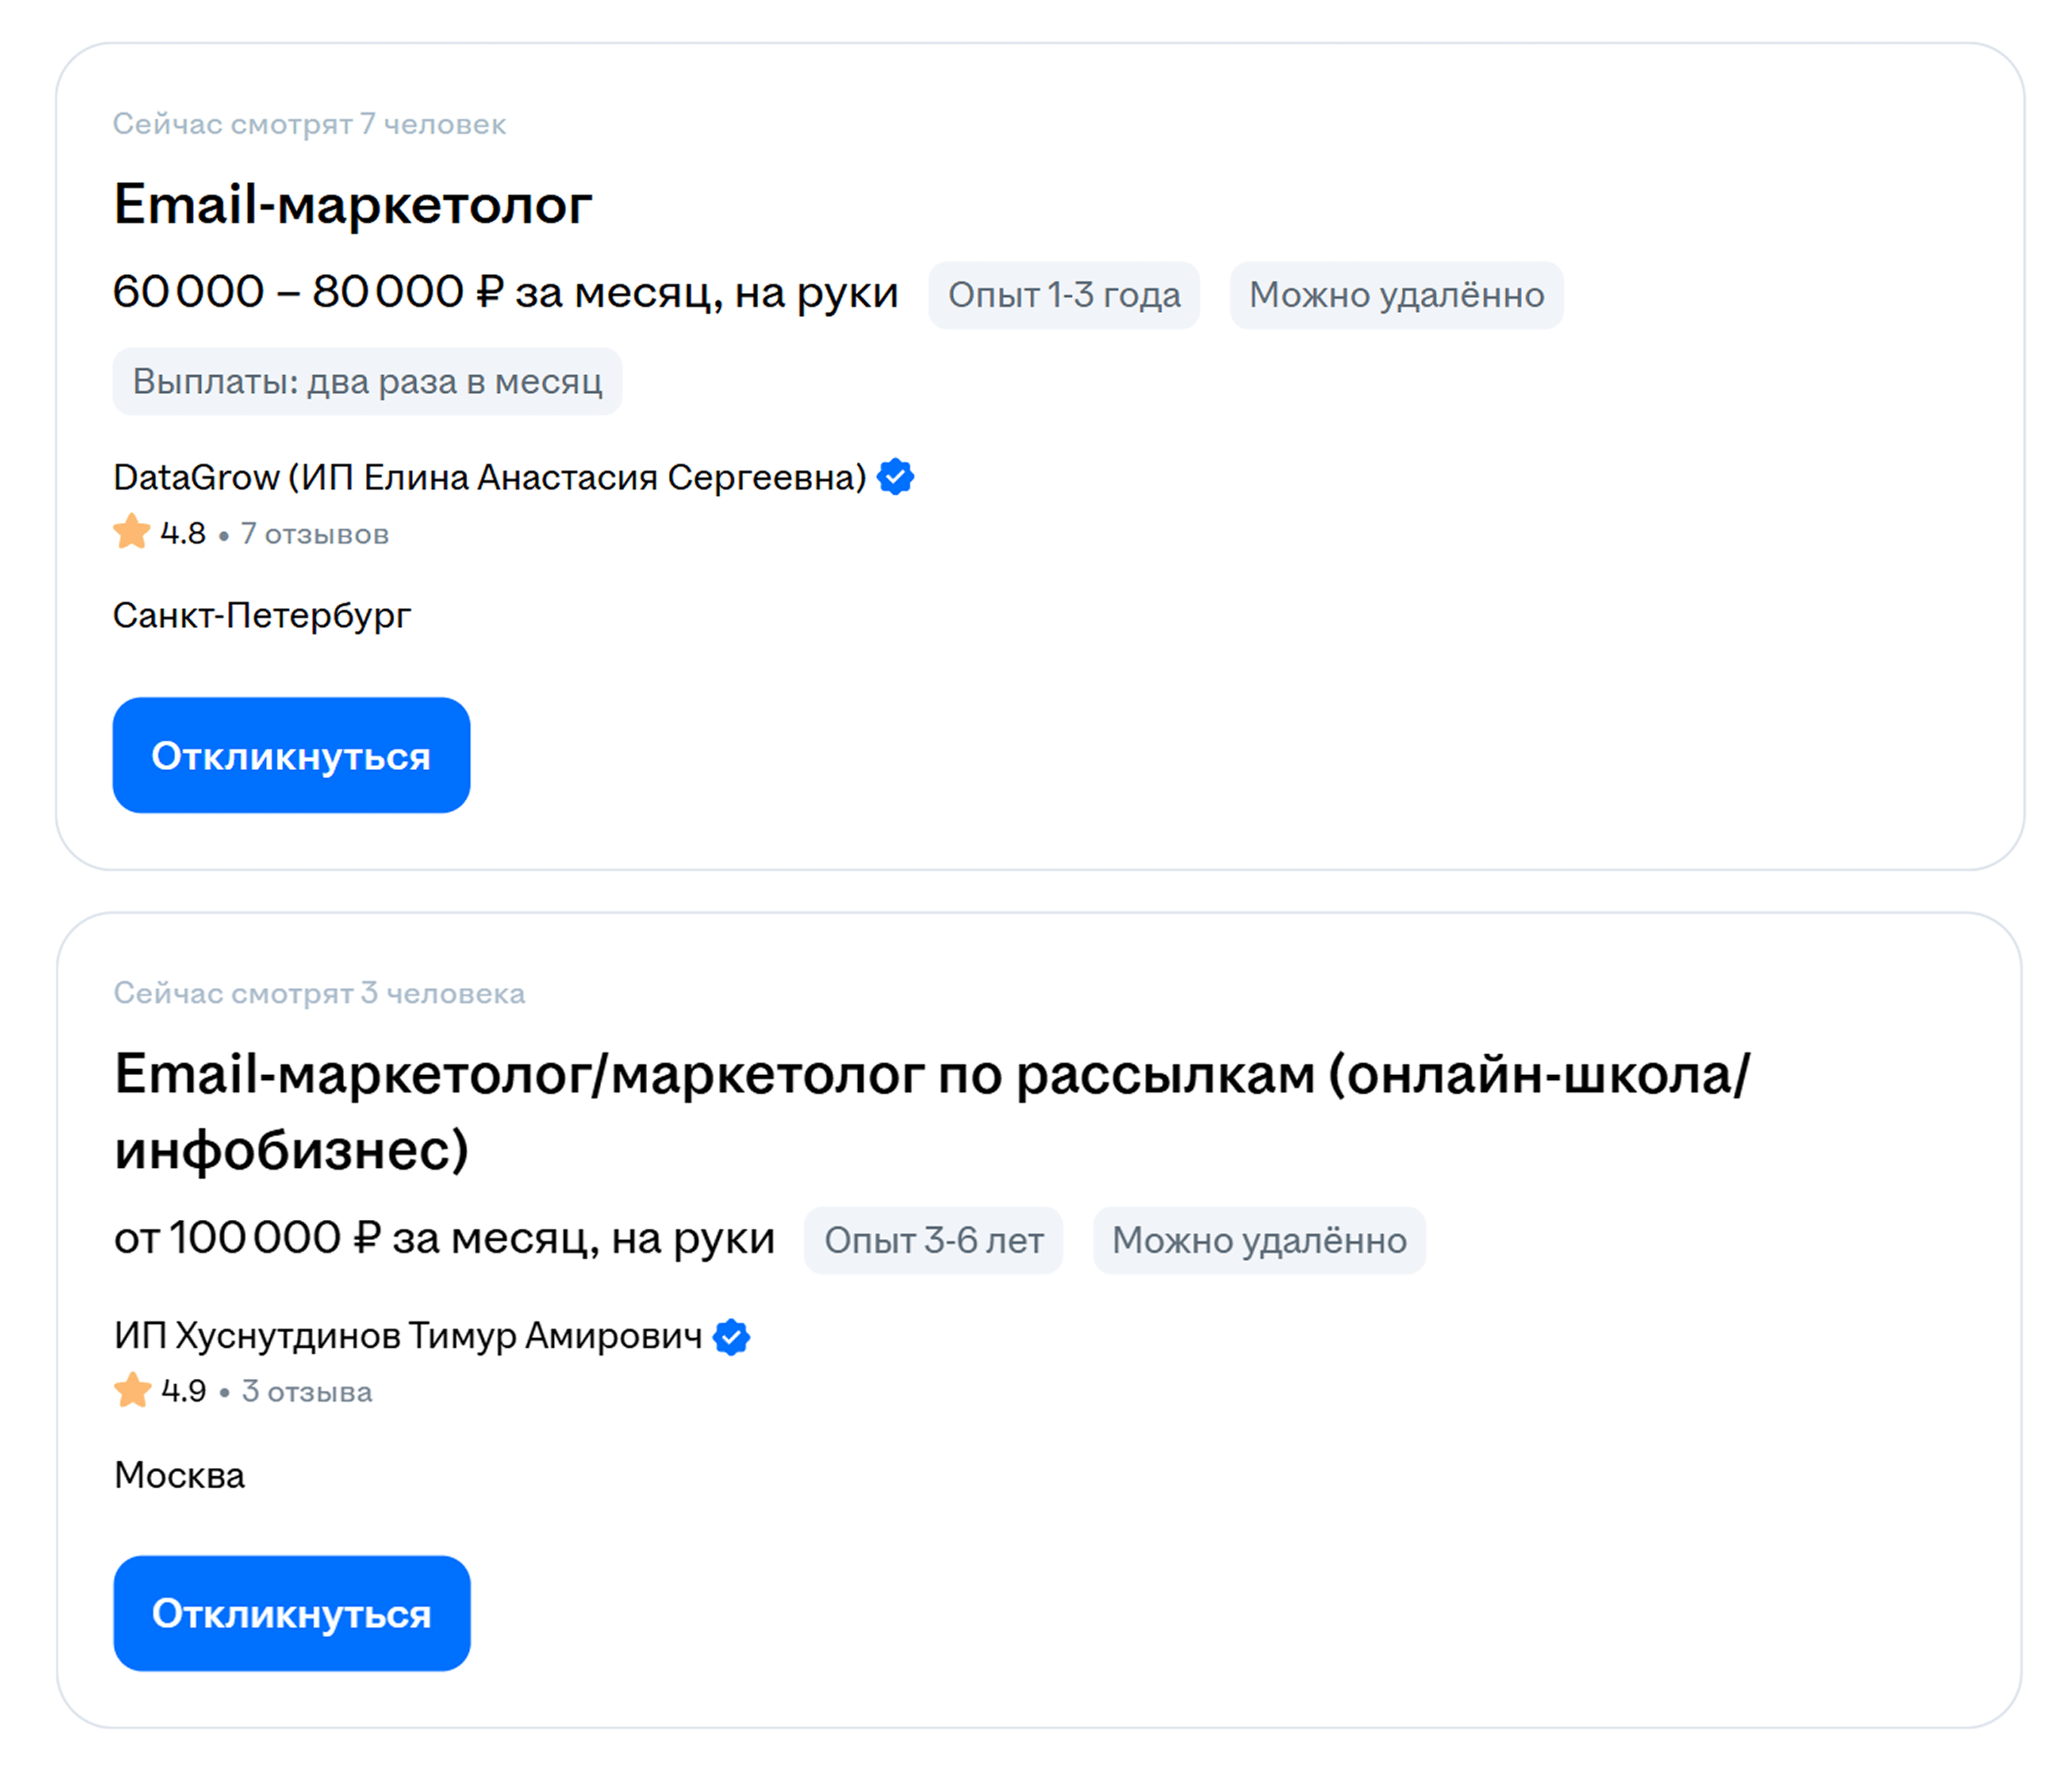
Task: Click Можно удалённо tag in first card
Action: 1396,295
